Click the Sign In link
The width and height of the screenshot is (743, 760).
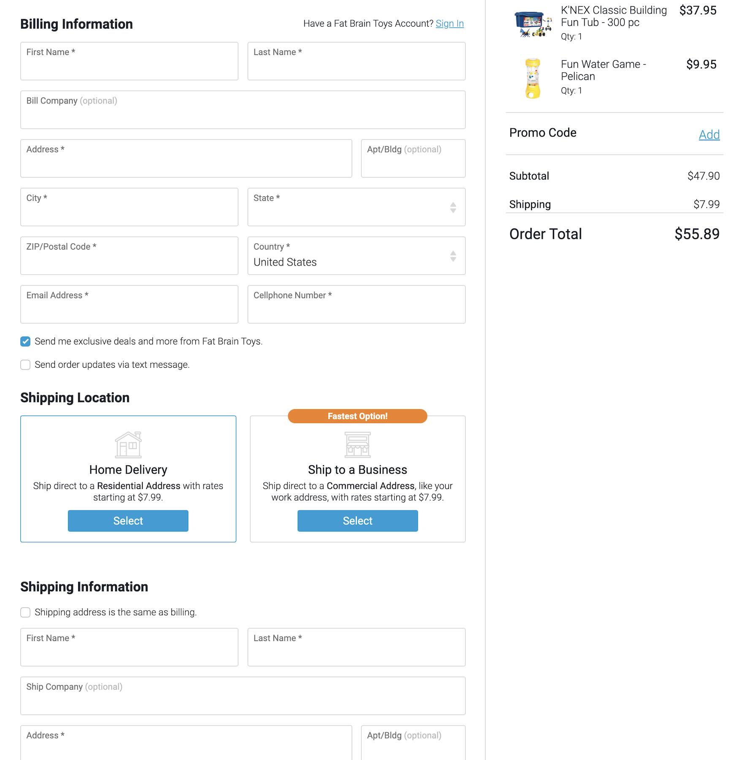click(450, 24)
